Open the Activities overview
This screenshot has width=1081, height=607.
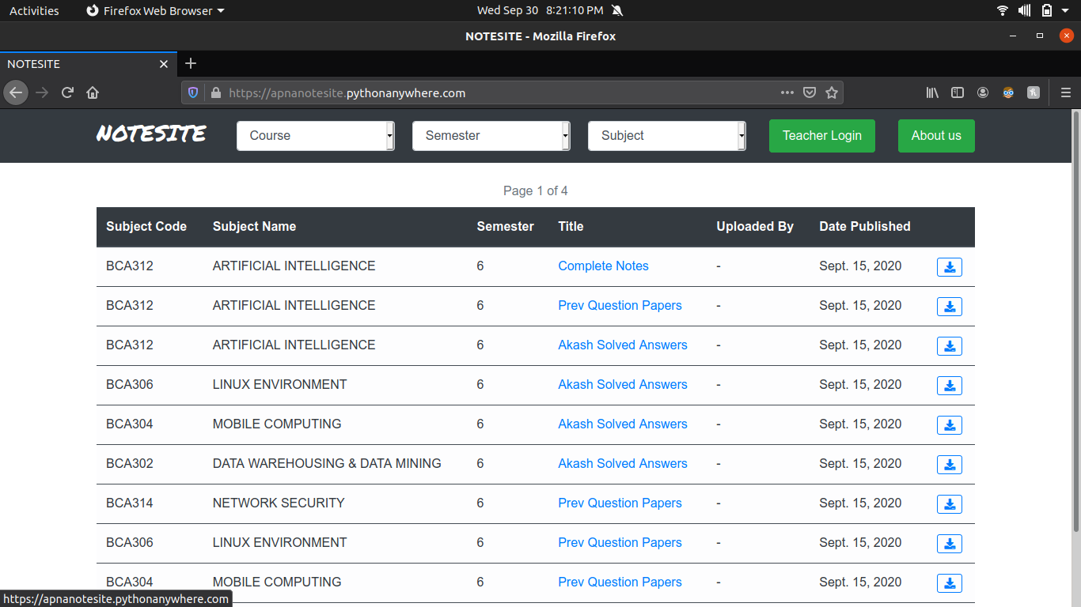tap(34, 10)
